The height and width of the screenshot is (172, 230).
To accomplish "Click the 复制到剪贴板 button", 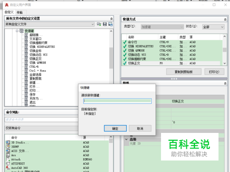I will [x=184, y=72].
